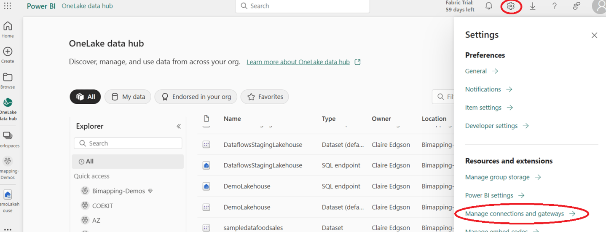This screenshot has width=606, height=232.
Task: Open sampledatafoodsales dataset name
Action: pyautogui.click(x=253, y=228)
